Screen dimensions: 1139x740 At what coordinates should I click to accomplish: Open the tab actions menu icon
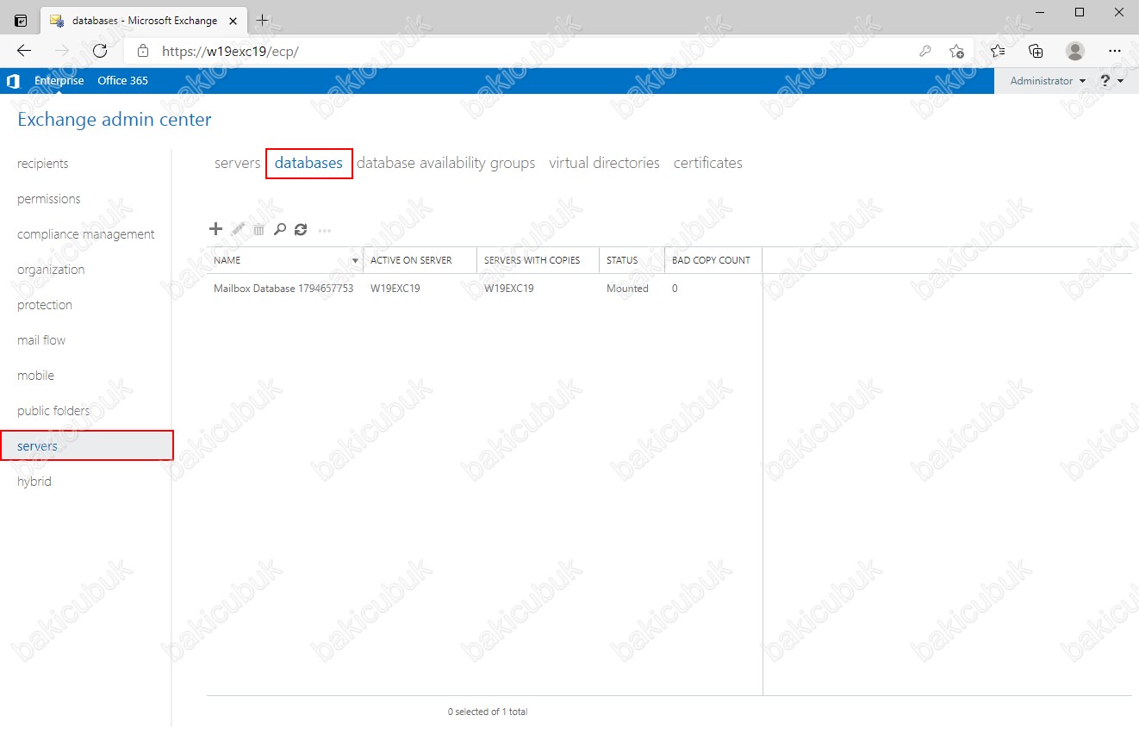click(22, 20)
